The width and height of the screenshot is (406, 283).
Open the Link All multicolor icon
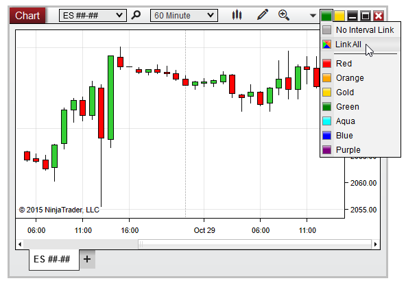point(326,45)
